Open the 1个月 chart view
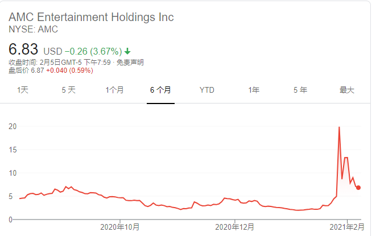The image size is (376, 236). coord(114,90)
